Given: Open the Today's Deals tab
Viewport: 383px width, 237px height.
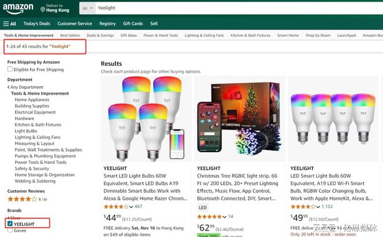Looking at the screenshot, I should [x=37, y=24].
